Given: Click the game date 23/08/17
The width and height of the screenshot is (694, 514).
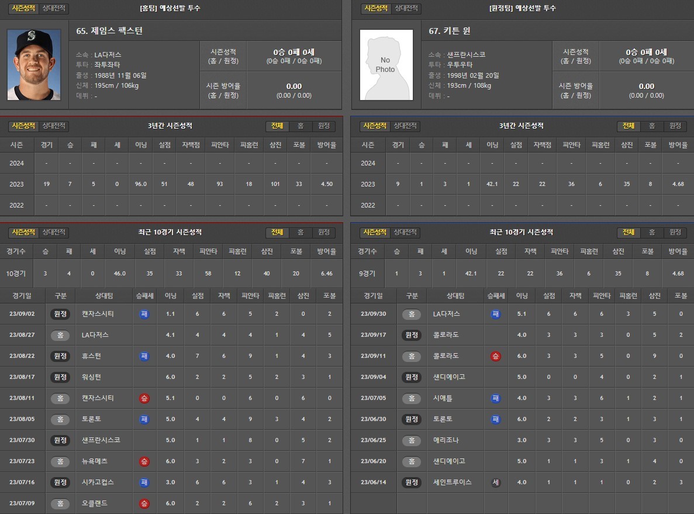Looking at the screenshot, I should click(x=22, y=377).
